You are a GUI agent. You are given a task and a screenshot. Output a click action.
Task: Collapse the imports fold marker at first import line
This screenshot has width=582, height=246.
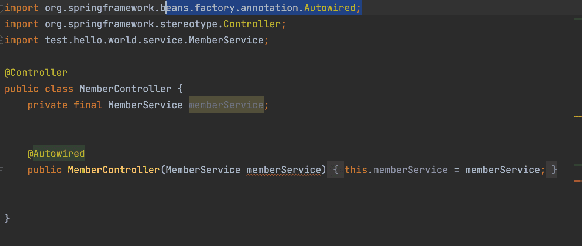[1, 7]
